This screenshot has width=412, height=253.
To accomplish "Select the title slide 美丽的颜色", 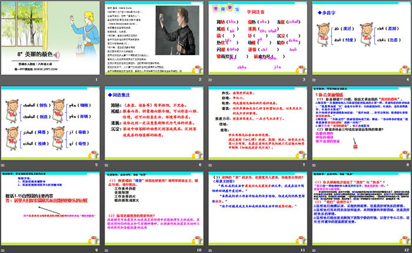I will (x=51, y=38).
